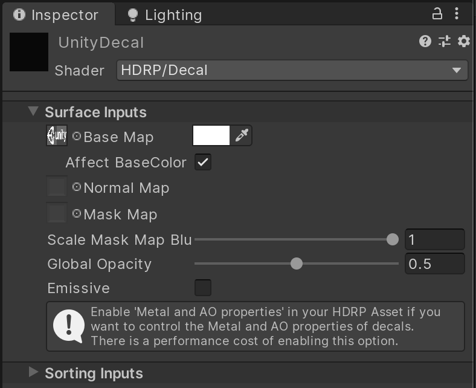Enable the Emissive checkbox

203,288
